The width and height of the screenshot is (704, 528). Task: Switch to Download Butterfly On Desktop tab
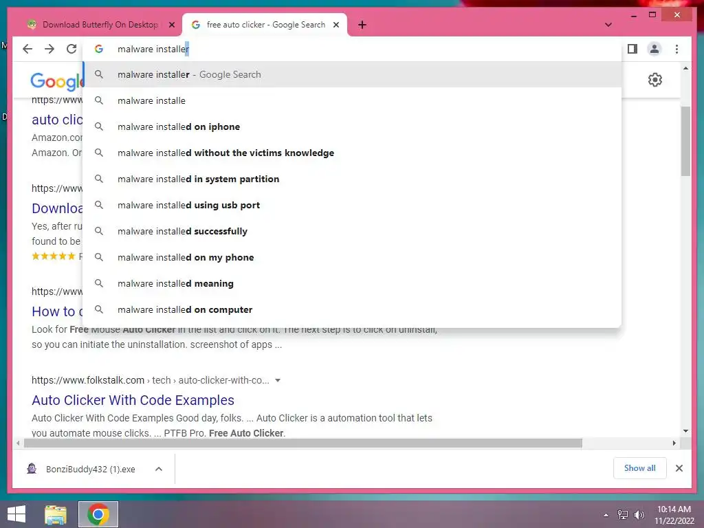pyautogui.click(x=100, y=25)
